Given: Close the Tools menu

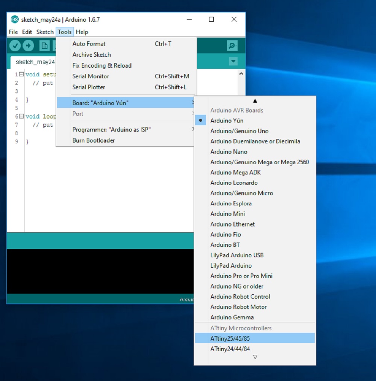Looking at the screenshot, I should 64,32.
